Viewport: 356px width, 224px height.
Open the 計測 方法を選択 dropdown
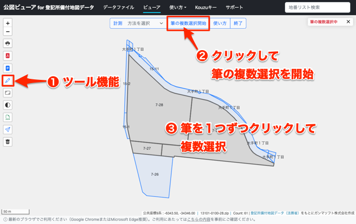[x=139, y=23]
